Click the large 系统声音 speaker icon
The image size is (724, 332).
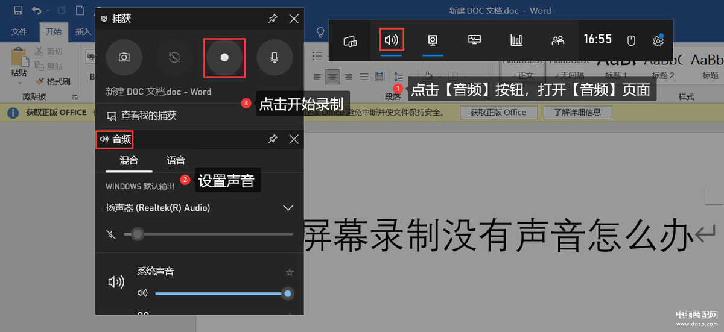[x=116, y=282]
